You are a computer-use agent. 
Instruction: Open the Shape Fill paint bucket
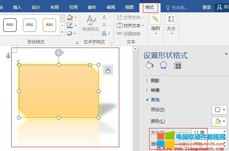pyautogui.click(x=70, y=17)
